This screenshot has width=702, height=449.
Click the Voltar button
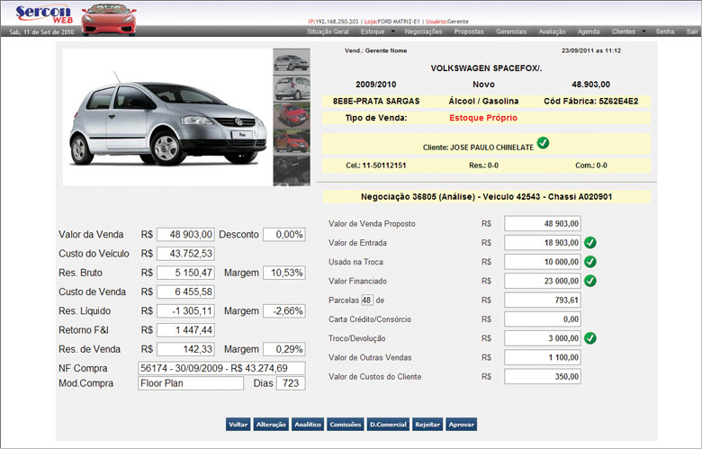pos(238,425)
